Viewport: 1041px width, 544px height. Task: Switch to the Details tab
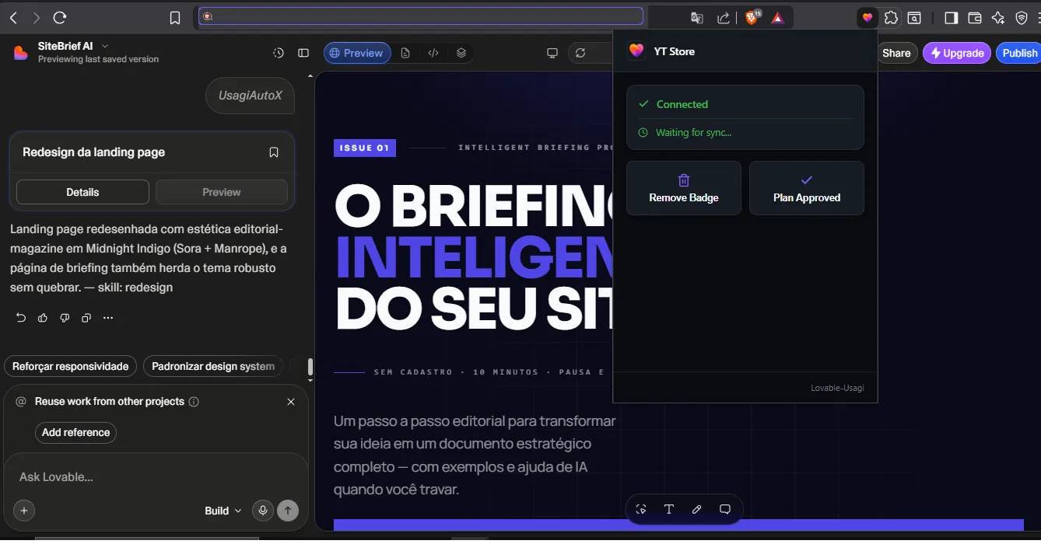(x=82, y=192)
